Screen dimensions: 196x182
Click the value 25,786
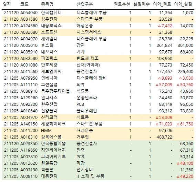pyautogui.click(x=166, y=39)
